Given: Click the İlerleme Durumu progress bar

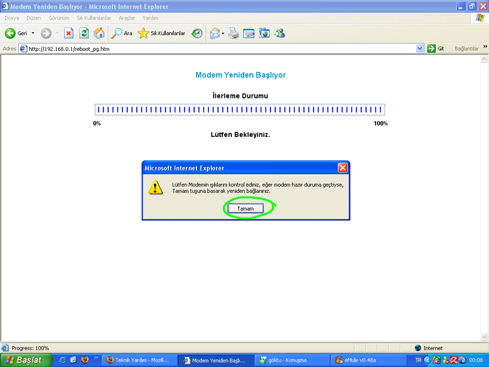Looking at the screenshot, I should [x=240, y=110].
